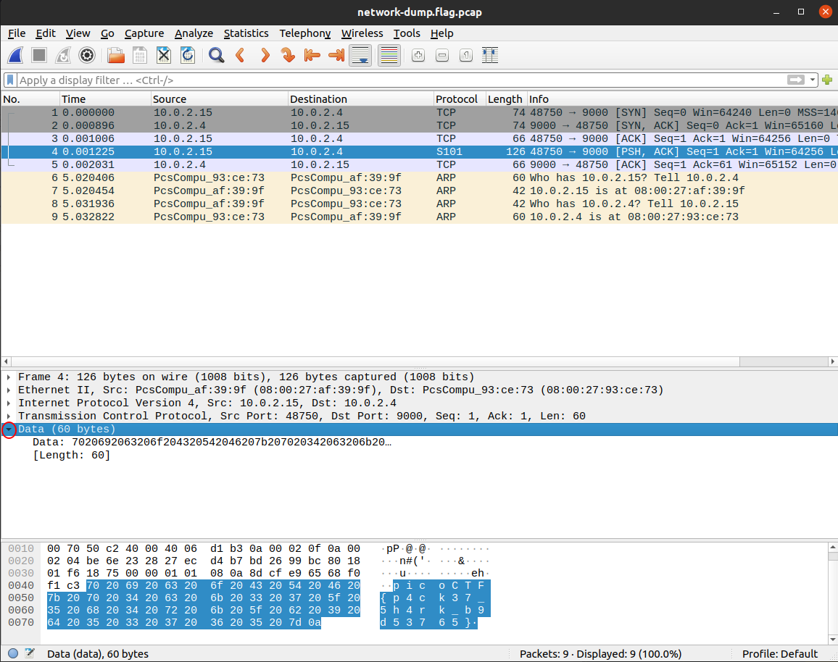The height and width of the screenshot is (662, 838).
Task: Click the Profile: Default status text
Action: pyautogui.click(x=780, y=654)
